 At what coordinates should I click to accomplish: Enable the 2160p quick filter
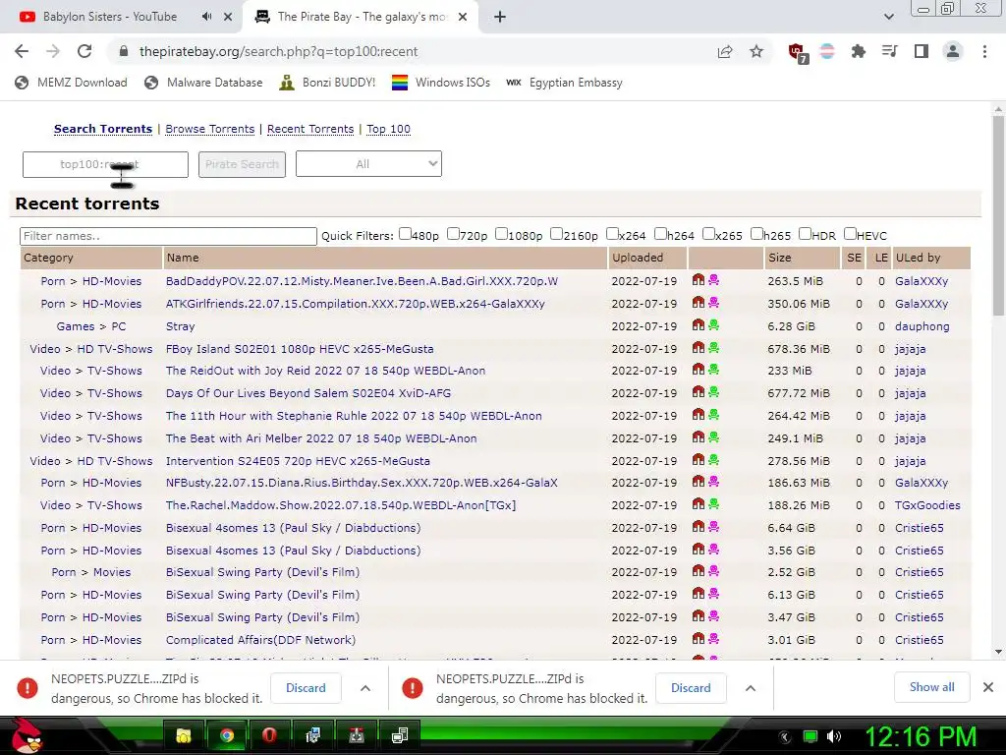pyautogui.click(x=556, y=234)
